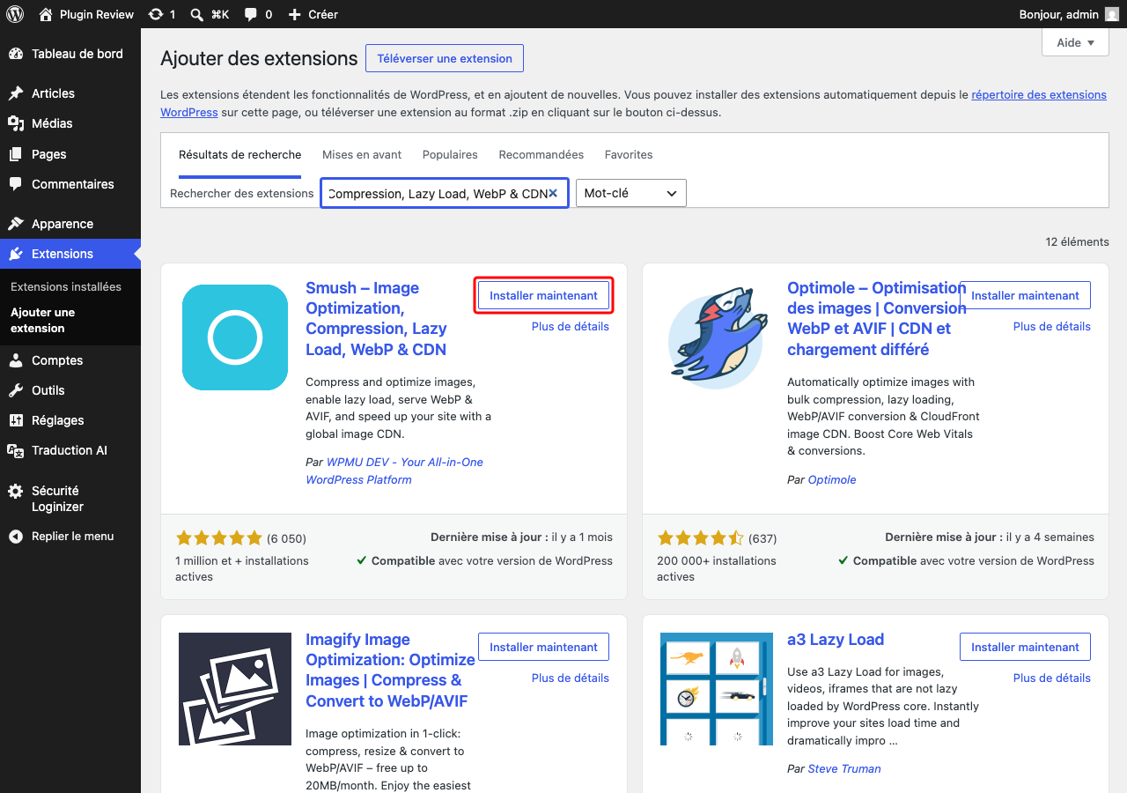The image size is (1127, 793).
Task: Click the Articles pin icon
Action: [16, 93]
